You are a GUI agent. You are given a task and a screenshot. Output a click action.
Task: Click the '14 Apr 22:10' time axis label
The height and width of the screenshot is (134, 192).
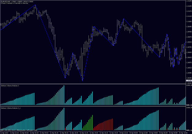(x=124, y=133)
